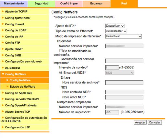This screenshot has width=167, height=138.
Task: Open Tipo de trama de Ethernet dropdown
Action: click(116, 31)
